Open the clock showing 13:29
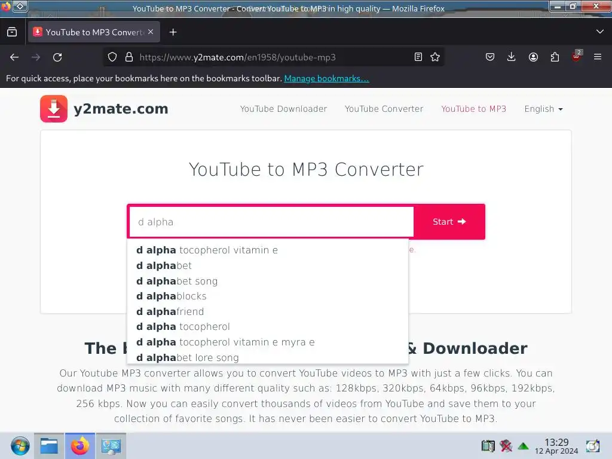 click(x=556, y=446)
